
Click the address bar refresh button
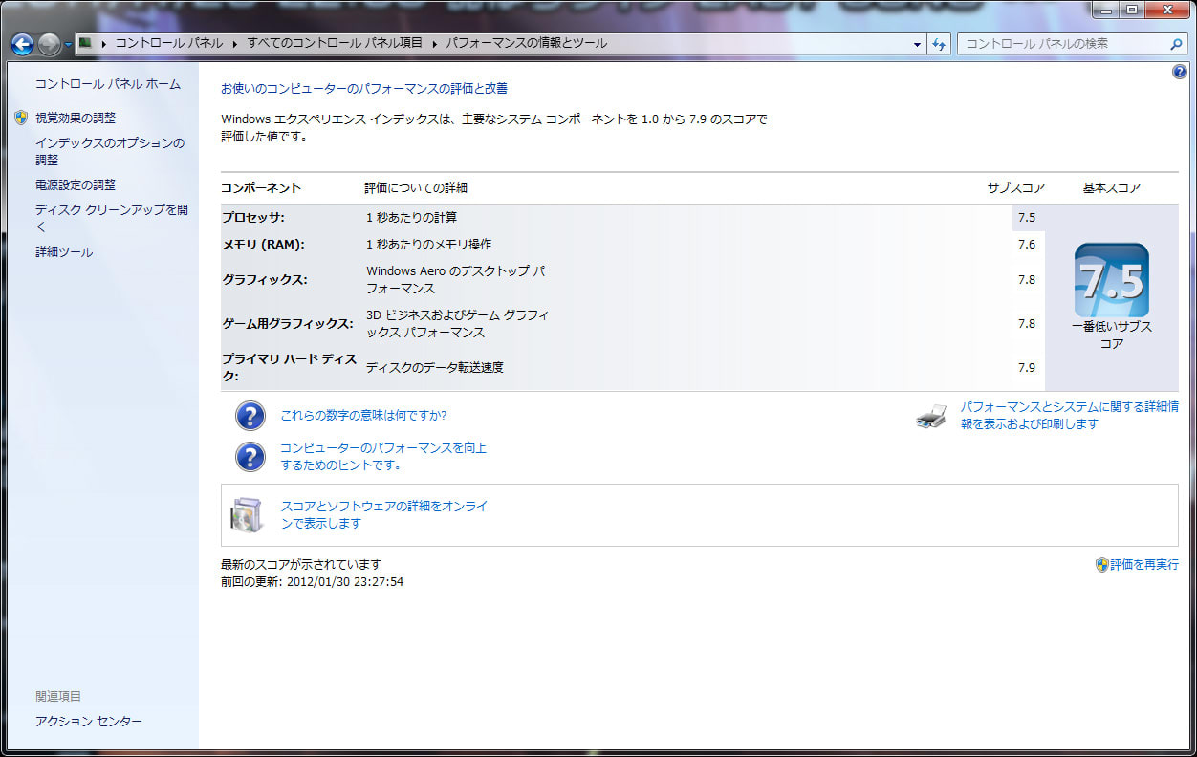tap(939, 44)
